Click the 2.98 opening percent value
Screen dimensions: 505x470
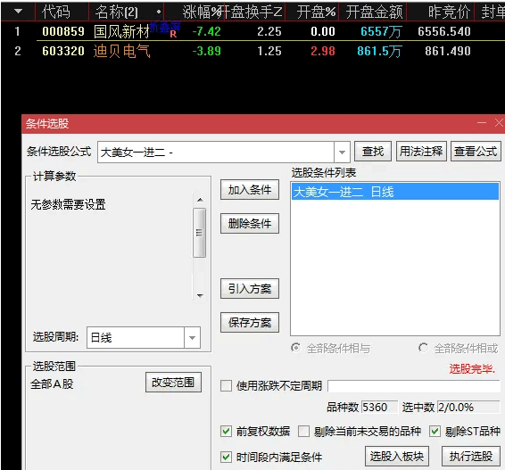[323, 51]
